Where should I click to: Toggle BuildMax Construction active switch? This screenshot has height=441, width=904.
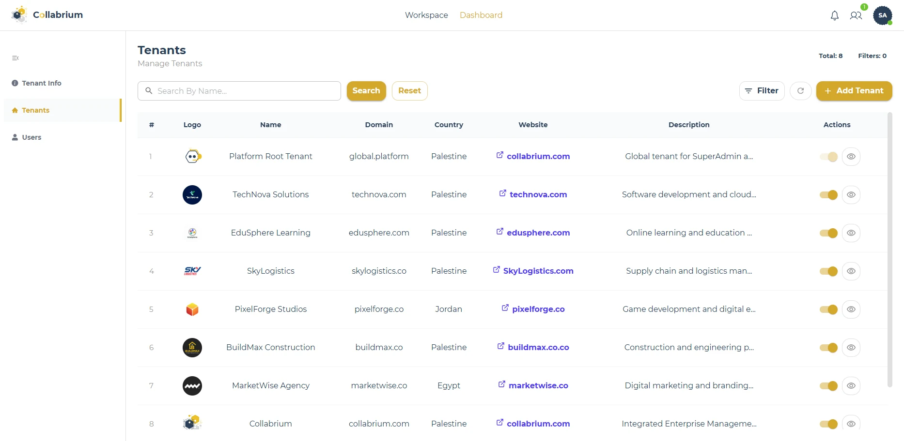pyautogui.click(x=828, y=348)
